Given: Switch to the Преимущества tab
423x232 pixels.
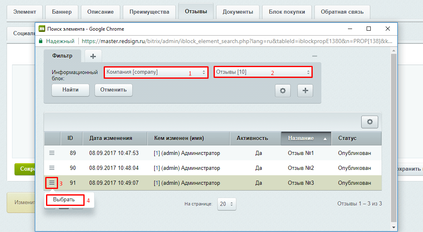Looking at the screenshot, I should coord(149,12).
